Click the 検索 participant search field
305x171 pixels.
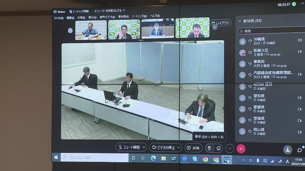tap(271, 31)
